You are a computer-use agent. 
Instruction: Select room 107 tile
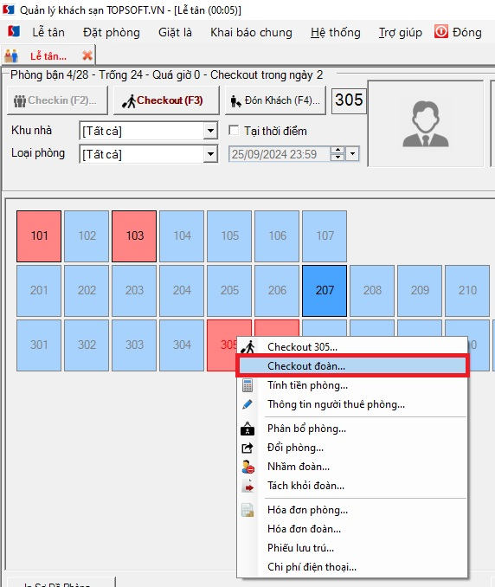coord(325,236)
